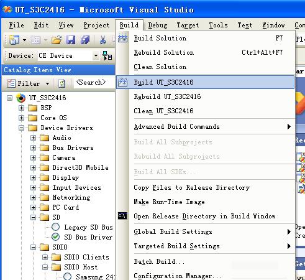Image resolution: width=305 pixels, height=280 pixels.
Task: Click the Connect to Device icon
Action: pos(107,56)
